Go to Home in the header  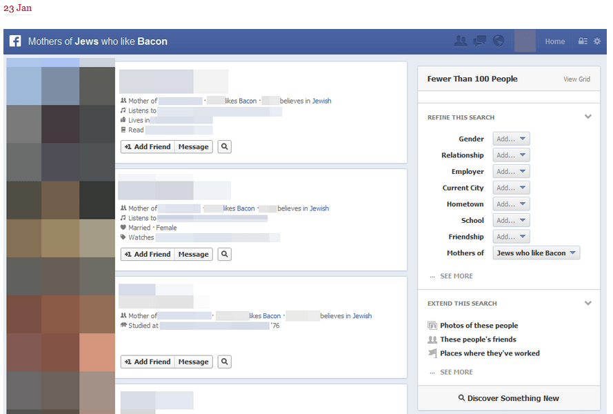555,41
